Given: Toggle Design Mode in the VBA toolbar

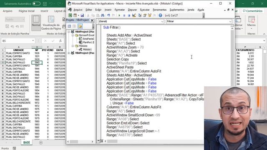Looking at the screenshot, I should tap(134, 15).
